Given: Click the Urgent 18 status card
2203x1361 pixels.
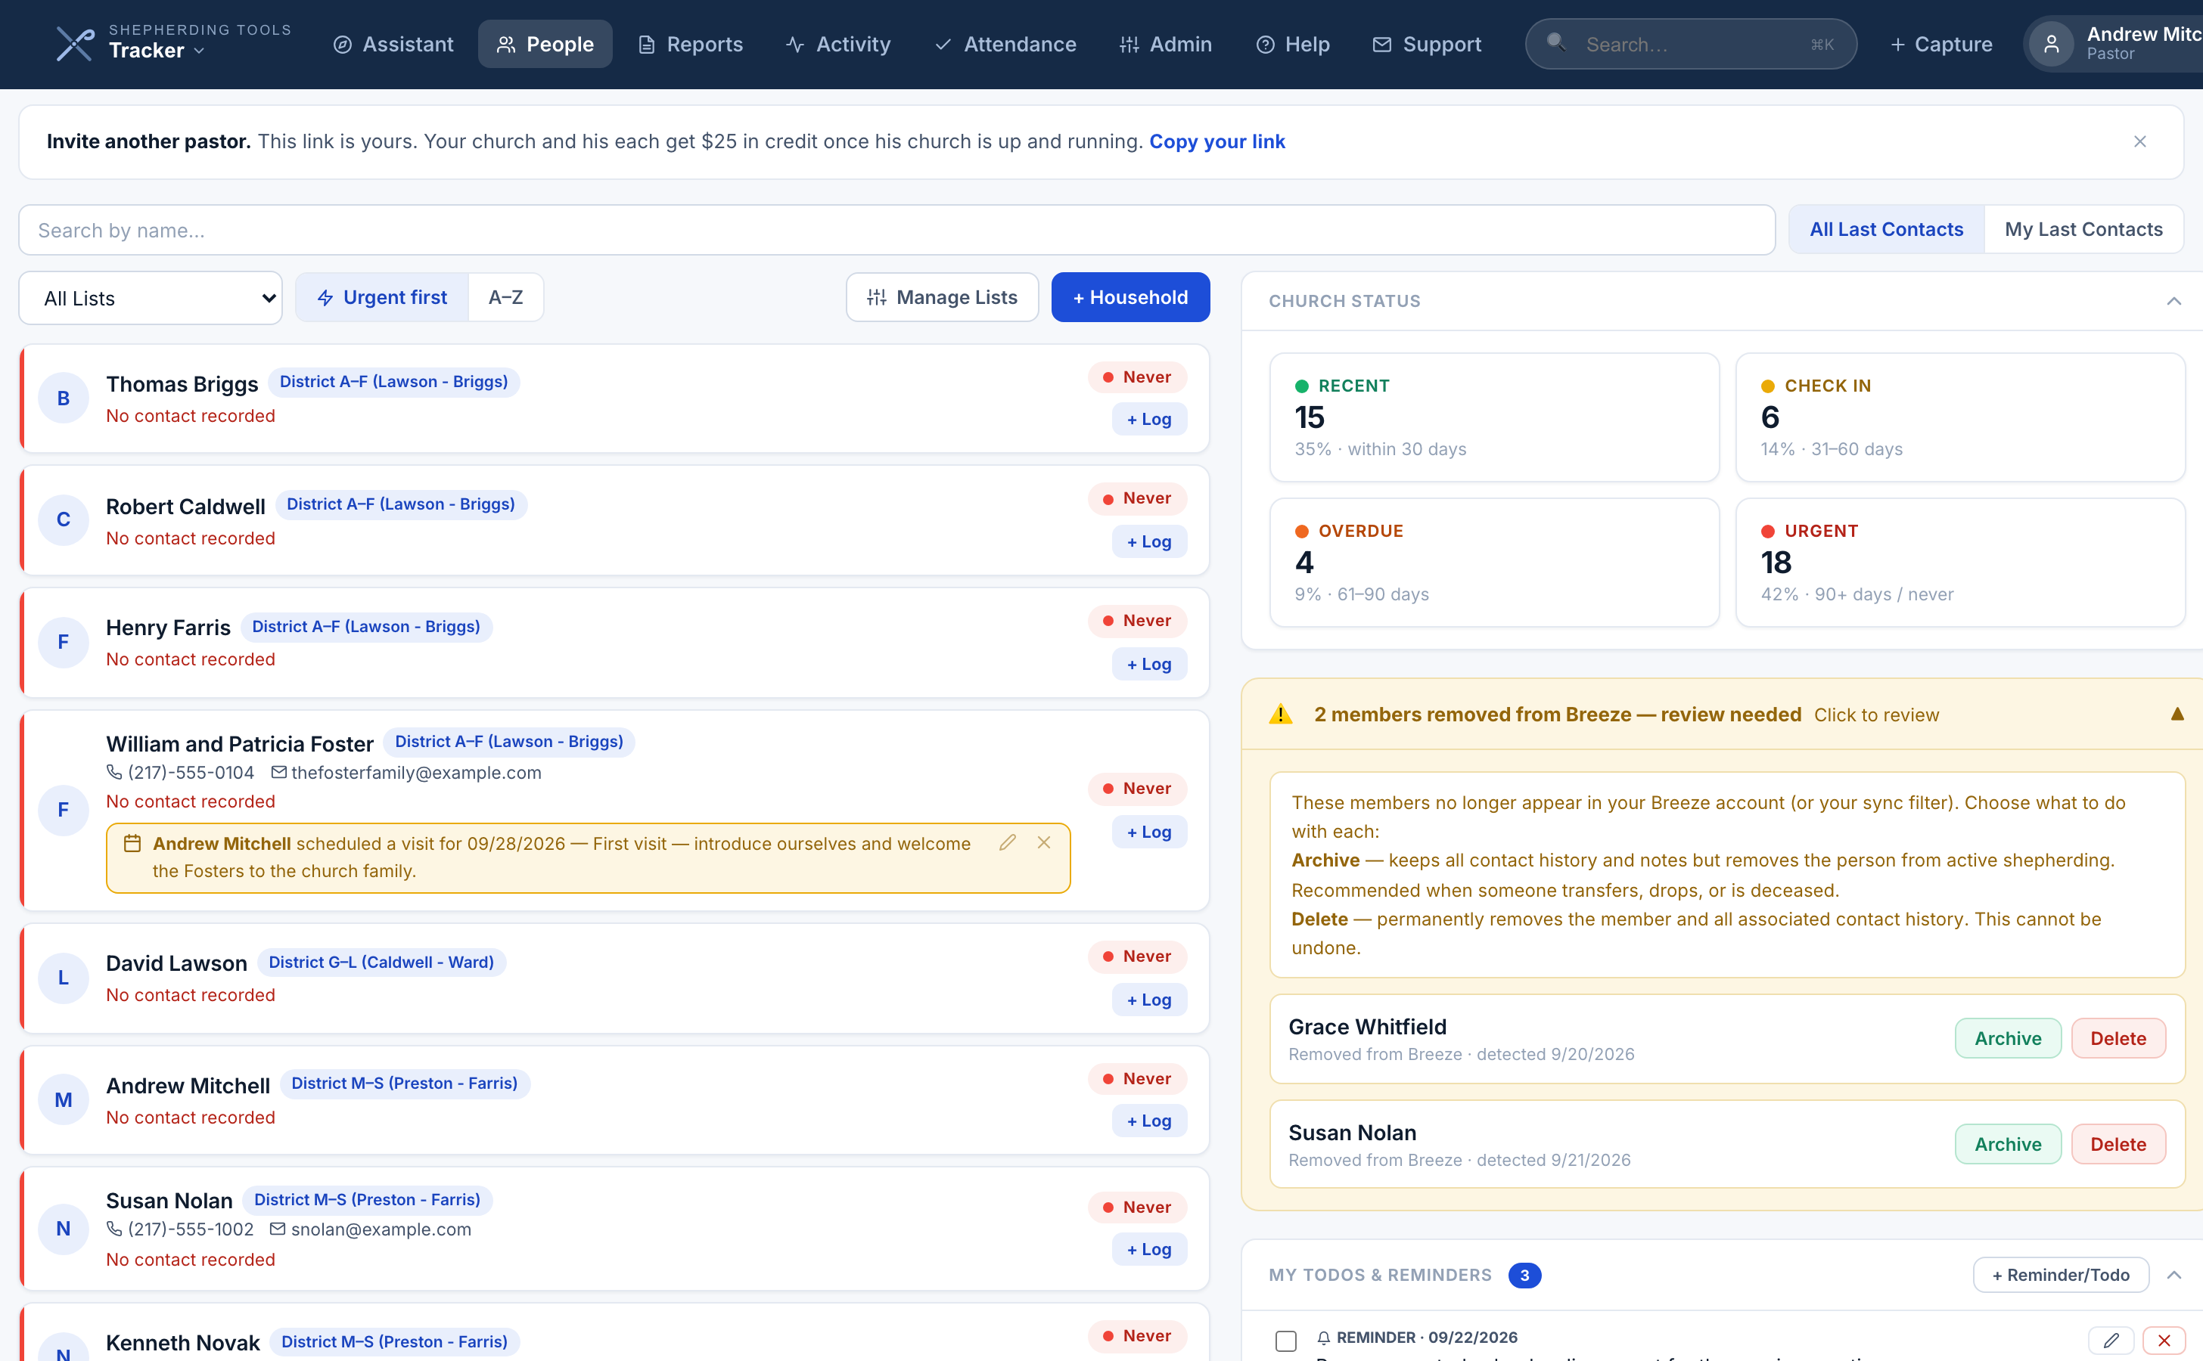Looking at the screenshot, I should [1960, 562].
